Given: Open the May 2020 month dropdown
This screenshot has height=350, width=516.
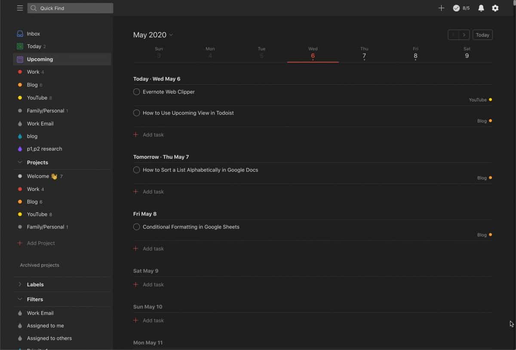Looking at the screenshot, I should click(x=153, y=35).
